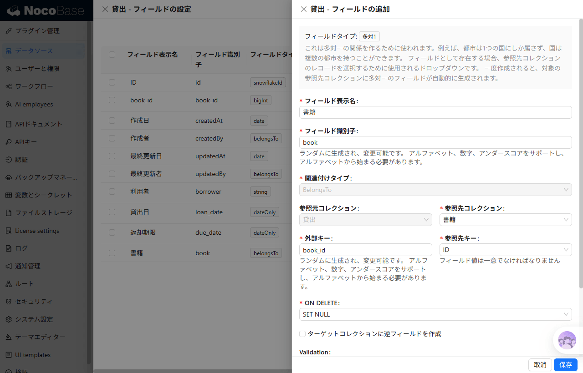
Task: Check the 作成者 row checkbox
Action: coord(112,138)
